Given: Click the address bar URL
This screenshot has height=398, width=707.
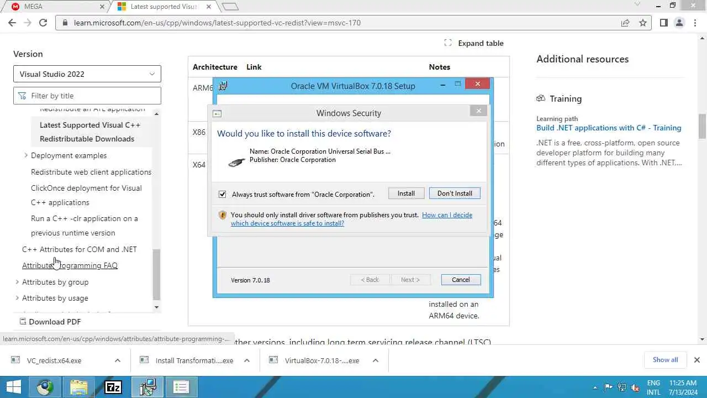Looking at the screenshot, I should point(217,23).
